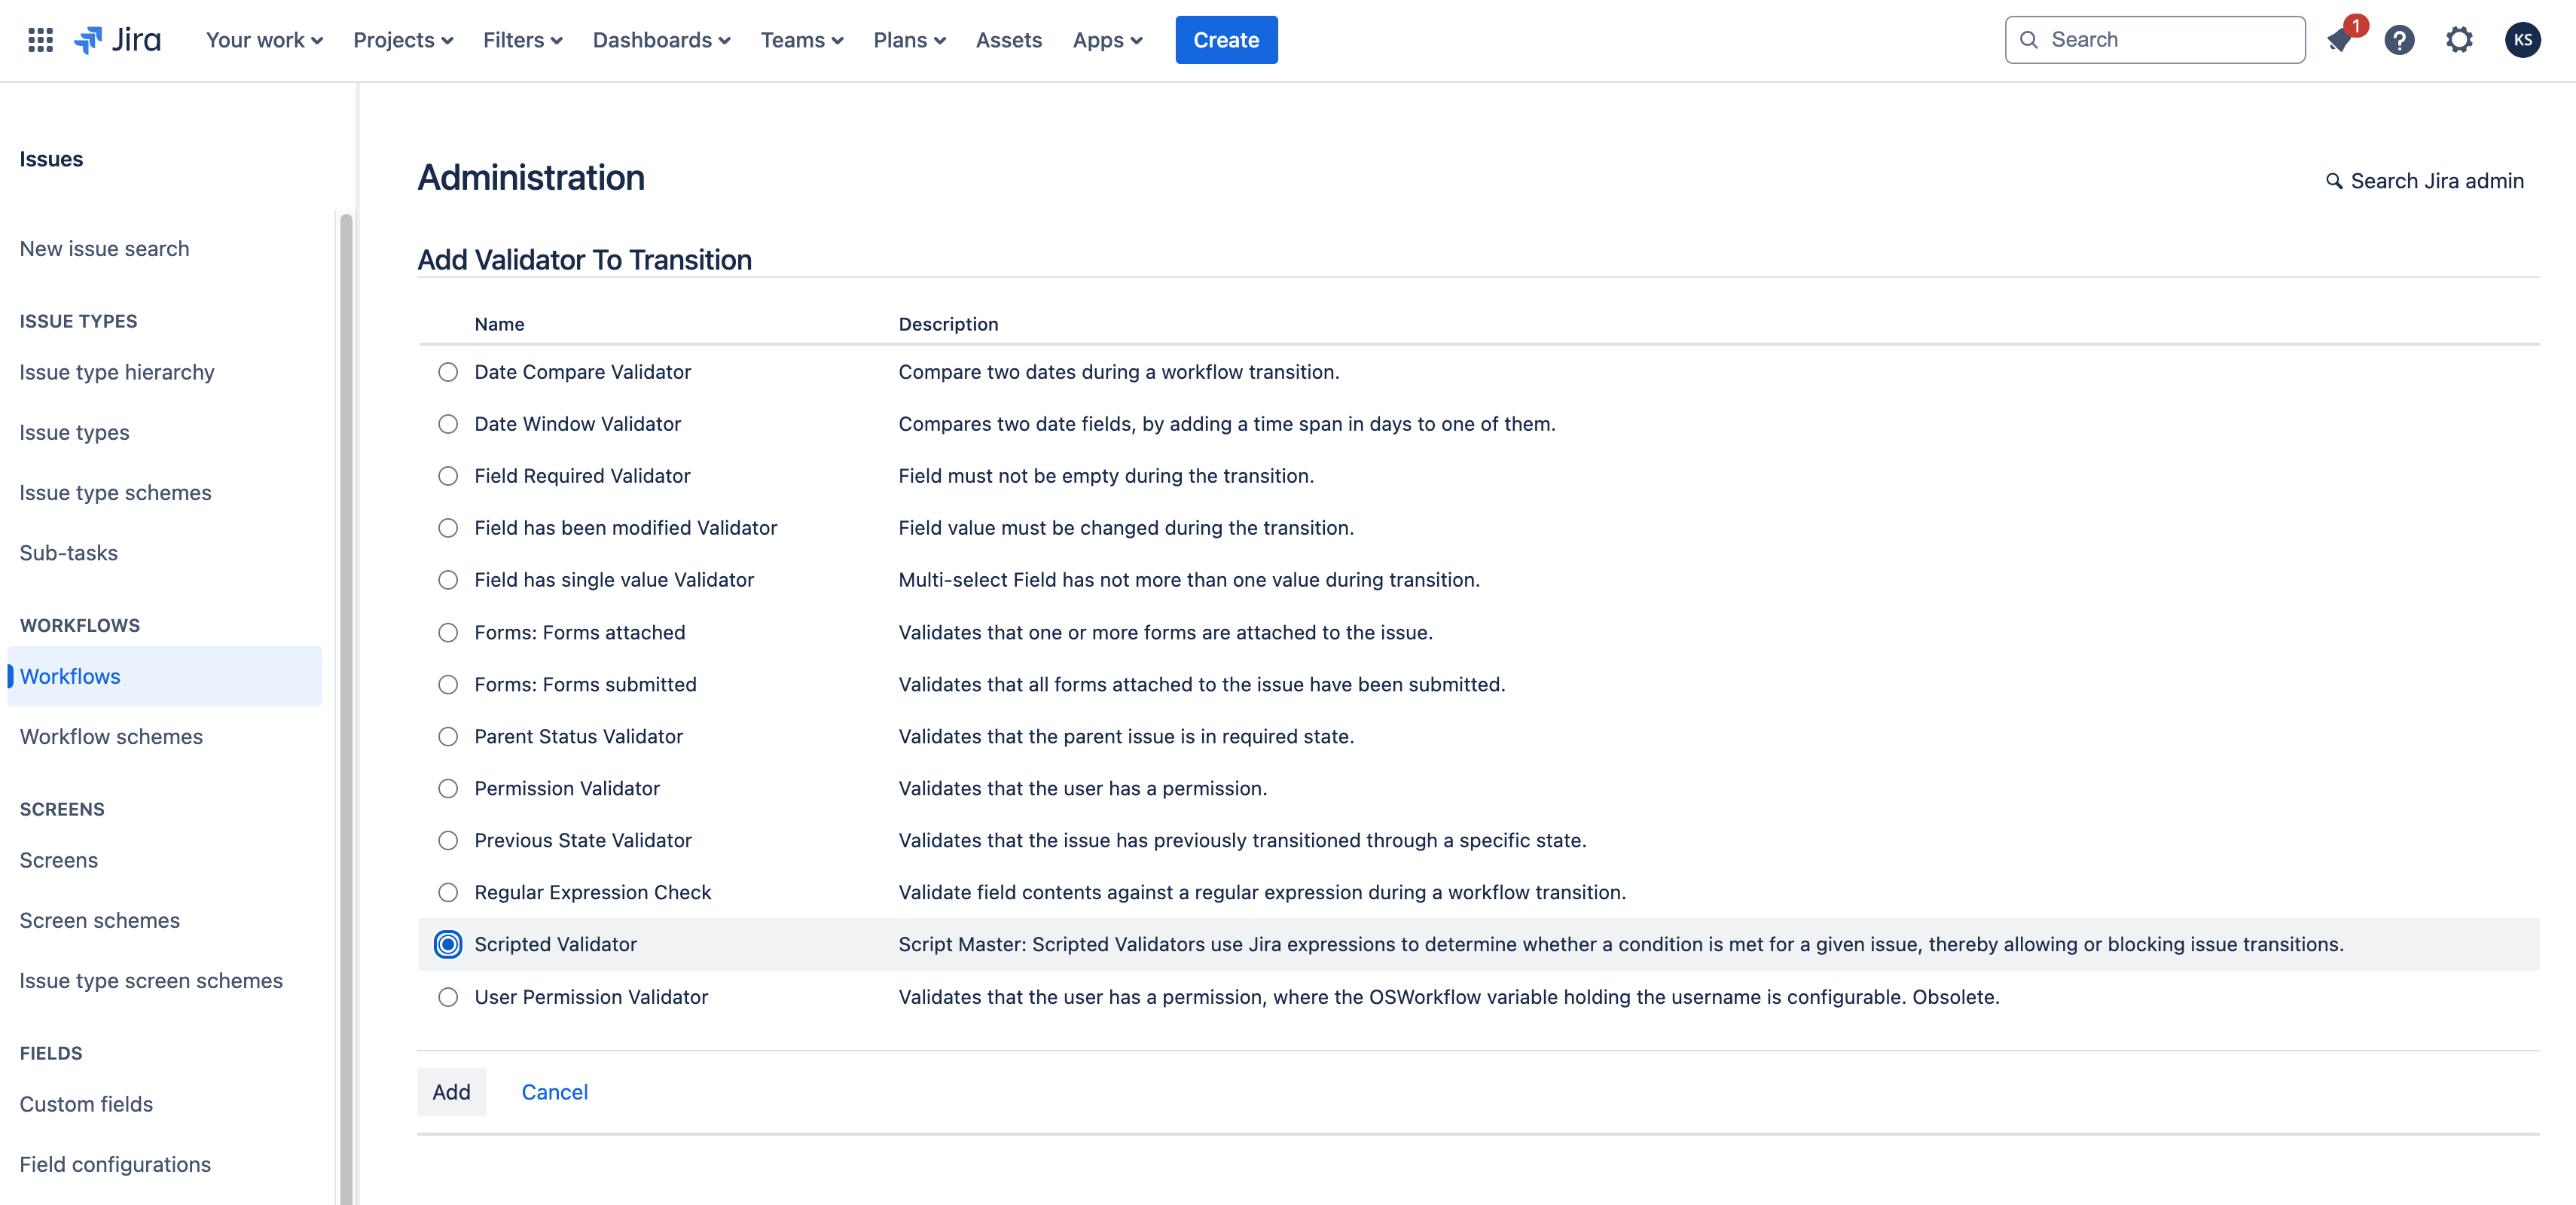Click the Cancel link
Image resolution: width=2576 pixels, height=1205 pixels.
[x=554, y=1092]
